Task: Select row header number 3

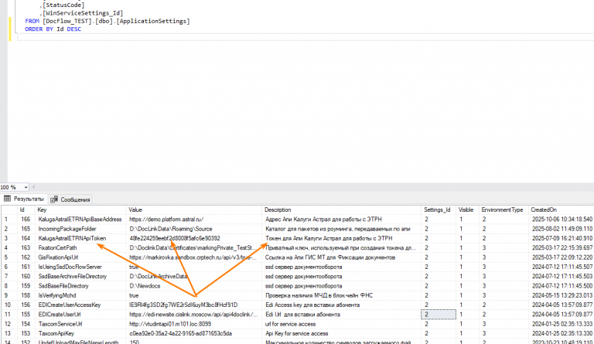Action: point(9,238)
